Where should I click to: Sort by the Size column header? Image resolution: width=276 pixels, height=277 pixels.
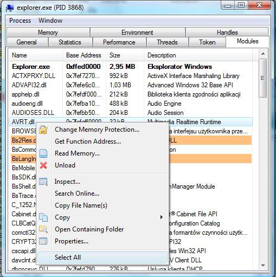(x=125, y=55)
